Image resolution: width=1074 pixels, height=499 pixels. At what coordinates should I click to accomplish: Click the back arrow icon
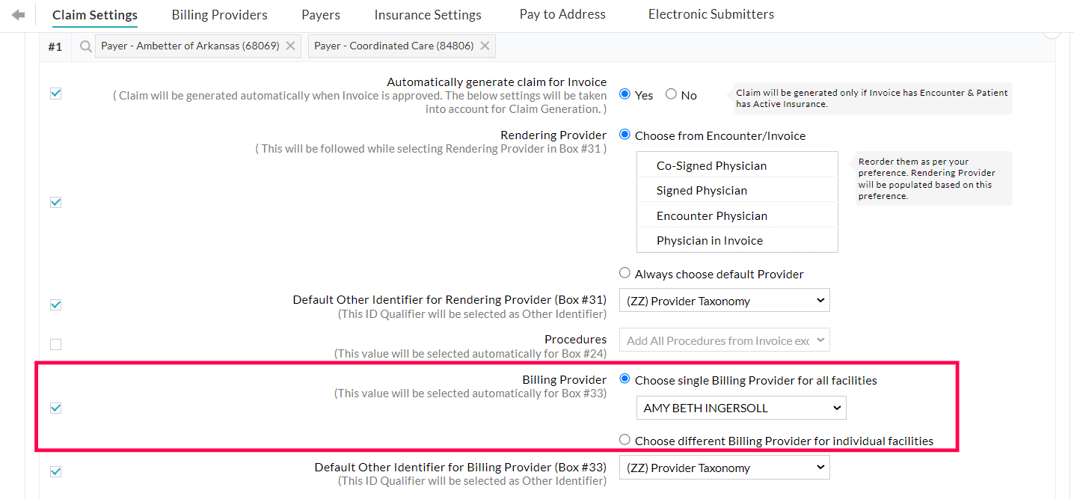point(19,15)
